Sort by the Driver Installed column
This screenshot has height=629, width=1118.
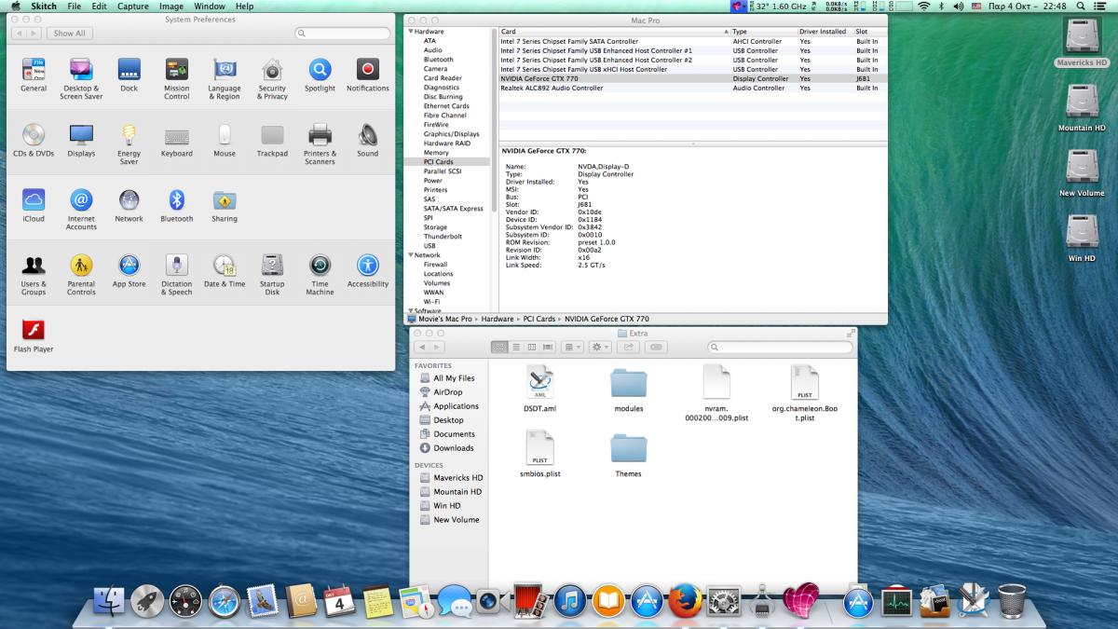pyautogui.click(x=825, y=32)
